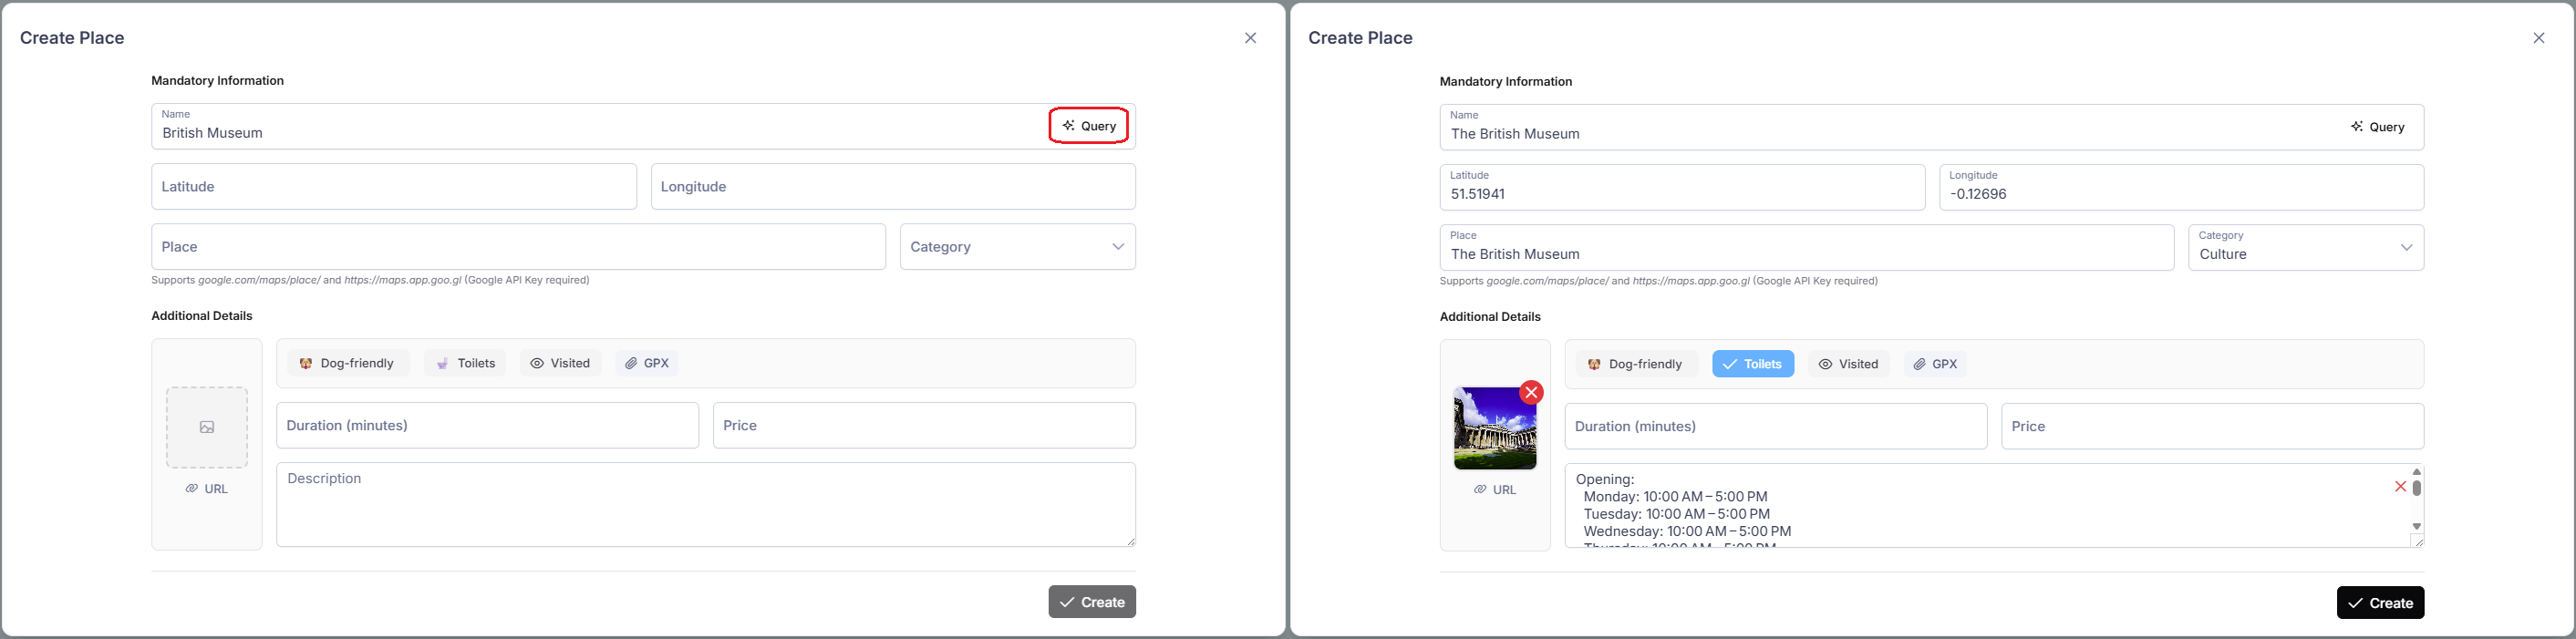The width and height of the screenshot is (2576, 639).
Task: Disable the blue highlighted Toilets toggle
Action: click(x=1752, y=364)
